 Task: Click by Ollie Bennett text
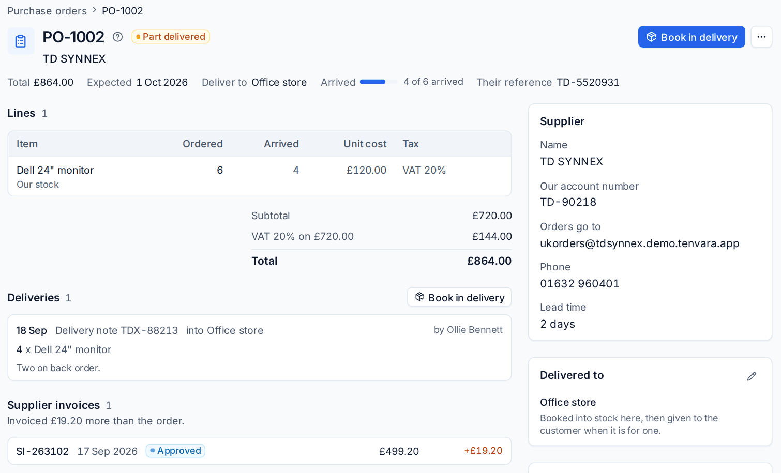[468, 330]
